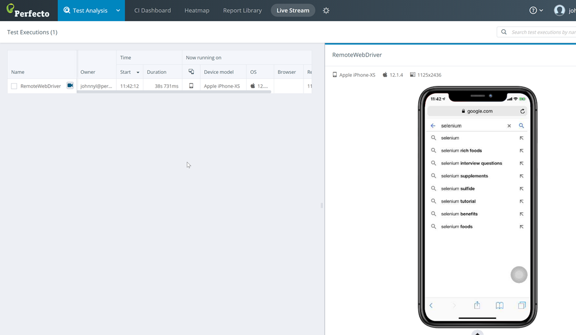Viewport: 576px width, 335px height.
Task: Clear the selenium search text with X
Action: (509, 126)
